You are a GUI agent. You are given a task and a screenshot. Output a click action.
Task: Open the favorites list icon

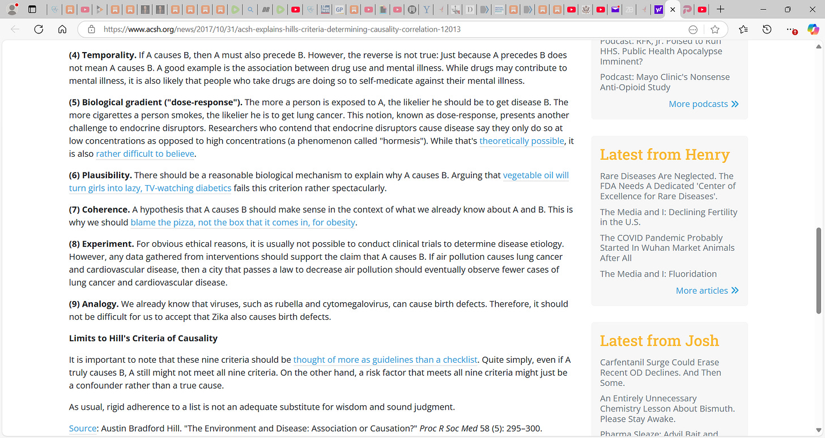(743, 29)
